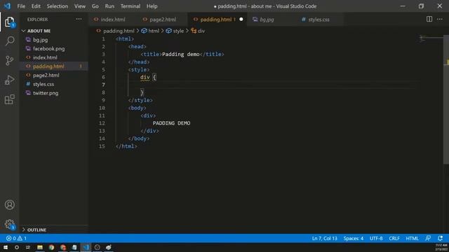Switch to the index.html tab
The image size is (449, 252).
pos(113,19)
